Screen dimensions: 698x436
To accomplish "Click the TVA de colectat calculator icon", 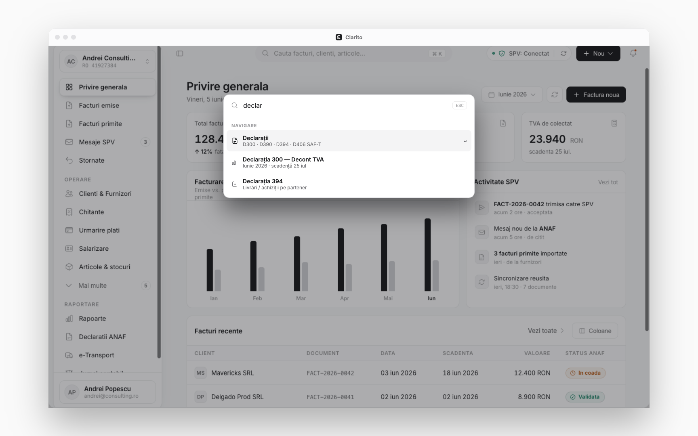I will pyautogui.click(x=614, y=123).
